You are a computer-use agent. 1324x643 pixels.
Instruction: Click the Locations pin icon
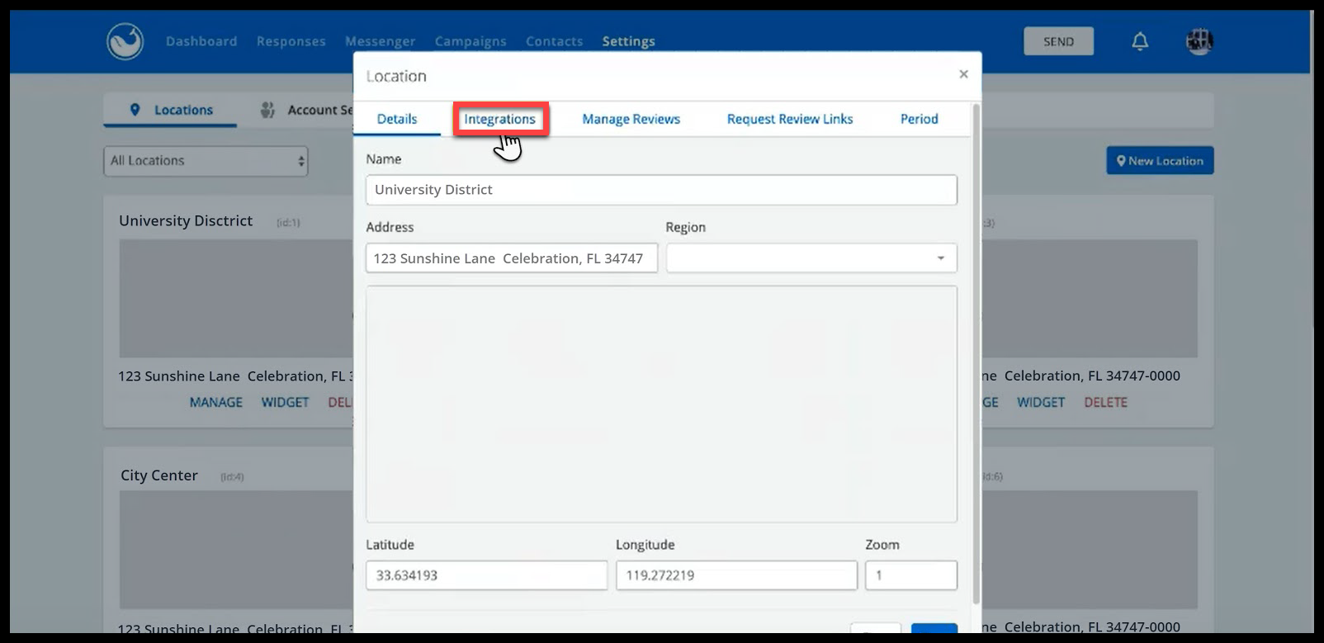[x=135, y=110]
